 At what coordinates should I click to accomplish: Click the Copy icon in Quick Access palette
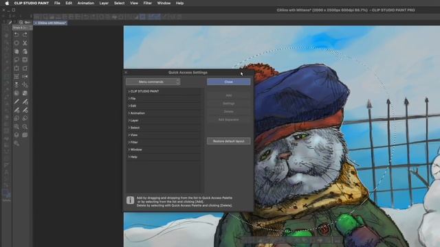pos(16,51)
